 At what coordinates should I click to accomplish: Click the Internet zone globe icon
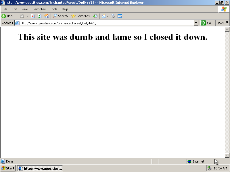click(x=189, y=161)
